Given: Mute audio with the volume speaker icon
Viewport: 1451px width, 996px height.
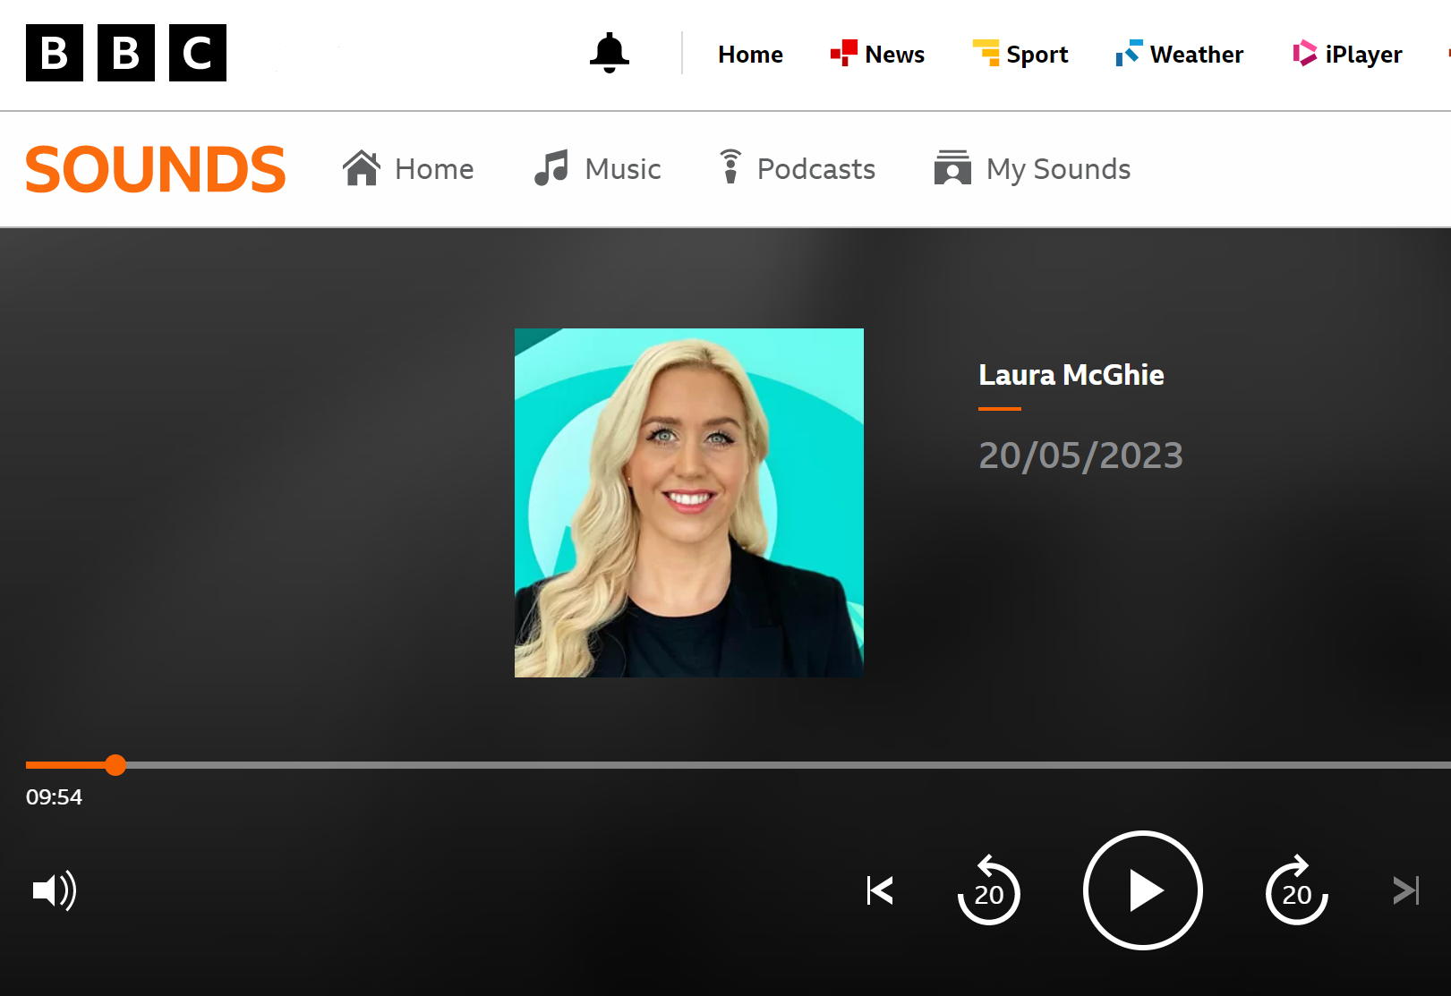Looking at the screenshot, I should pos(54,890).
